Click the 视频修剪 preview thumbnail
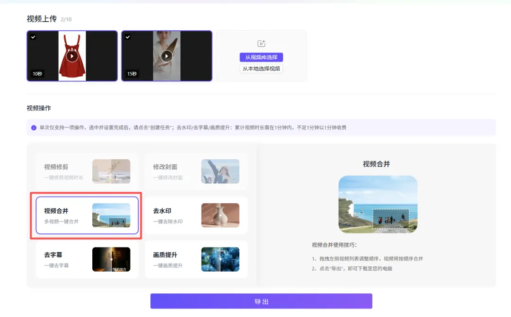 coord(111,171)
